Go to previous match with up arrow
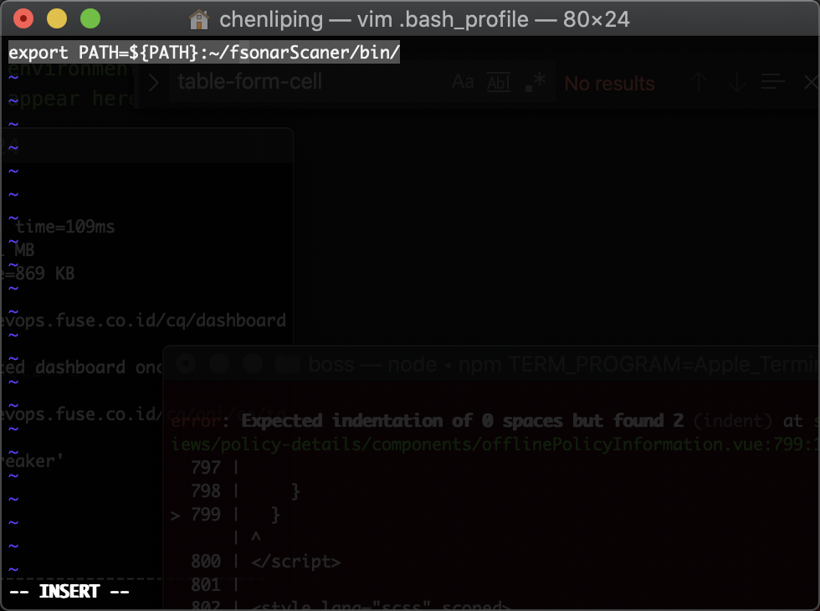The height and width of the screenshot is (611, 820). pos(698,83)
